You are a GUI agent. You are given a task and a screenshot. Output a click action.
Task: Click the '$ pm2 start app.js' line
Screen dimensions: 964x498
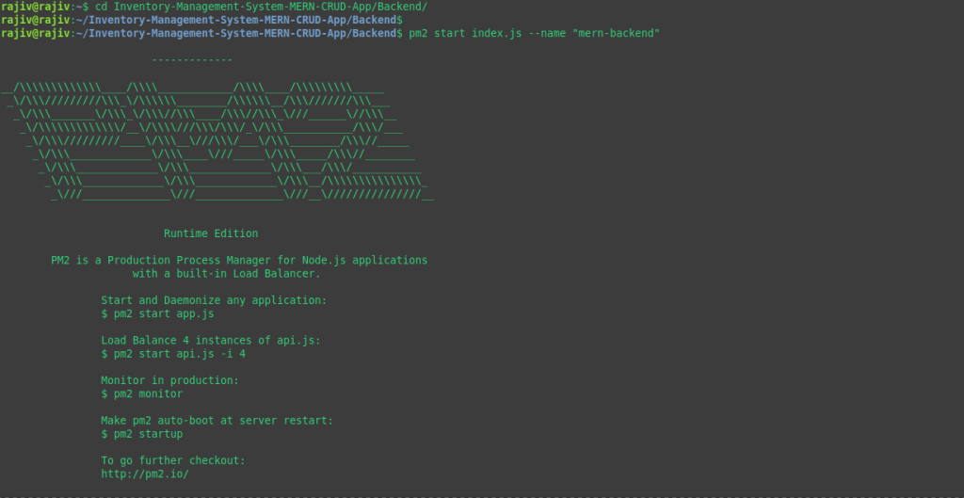pos(157,313)
